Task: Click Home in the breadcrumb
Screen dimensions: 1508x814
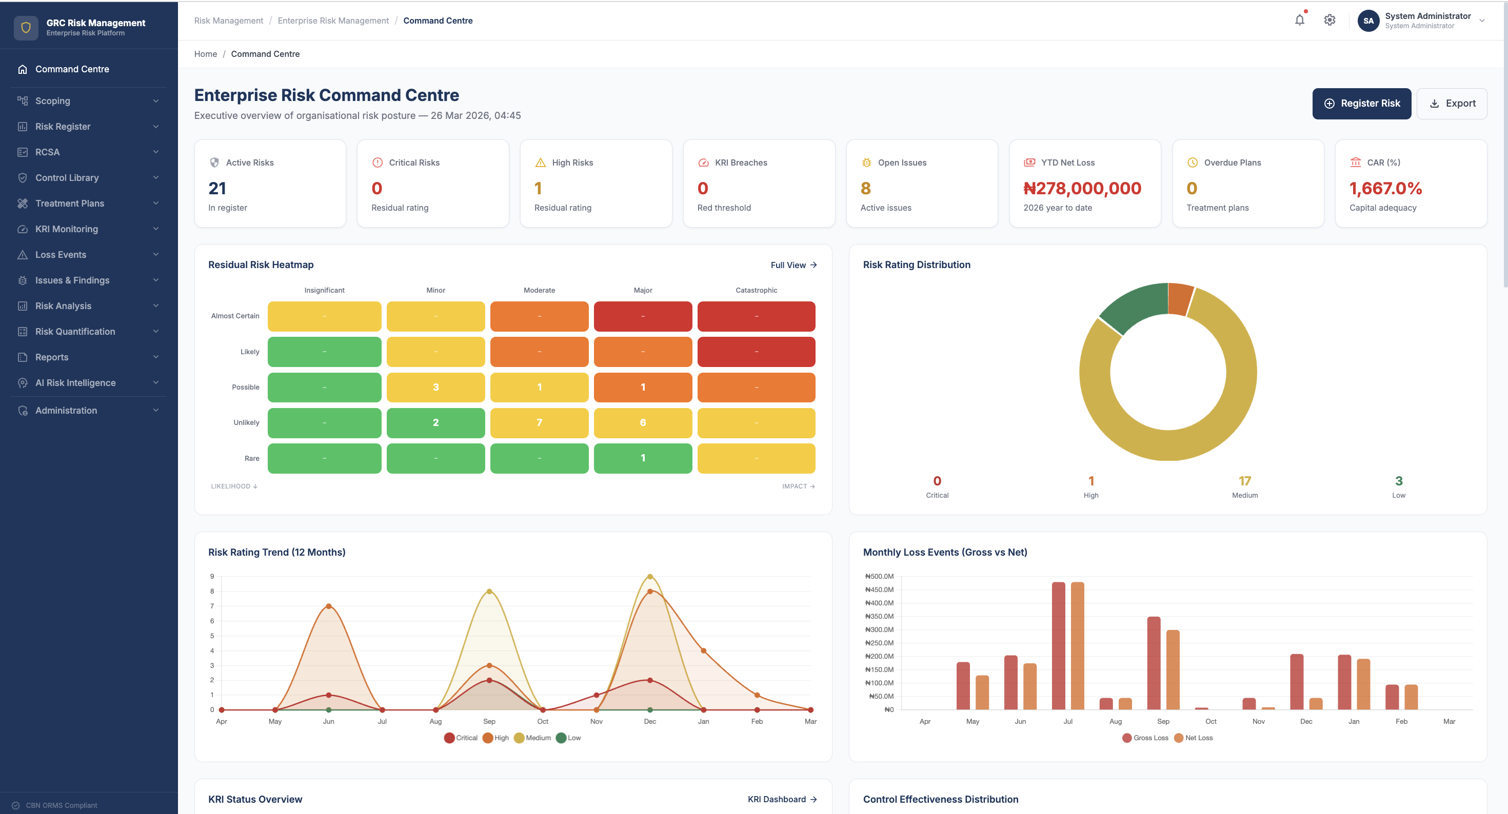Action: tap(206, 54)
